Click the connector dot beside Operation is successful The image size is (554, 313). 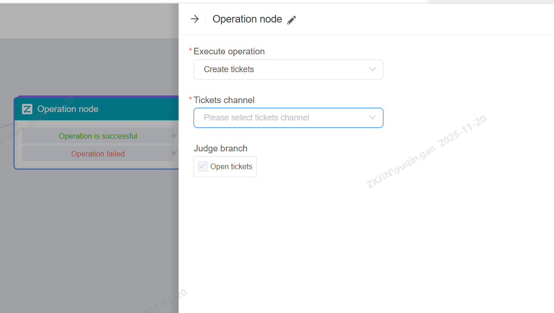tap(174, 136)
